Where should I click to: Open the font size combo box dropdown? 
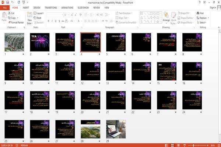coord(69,15)
